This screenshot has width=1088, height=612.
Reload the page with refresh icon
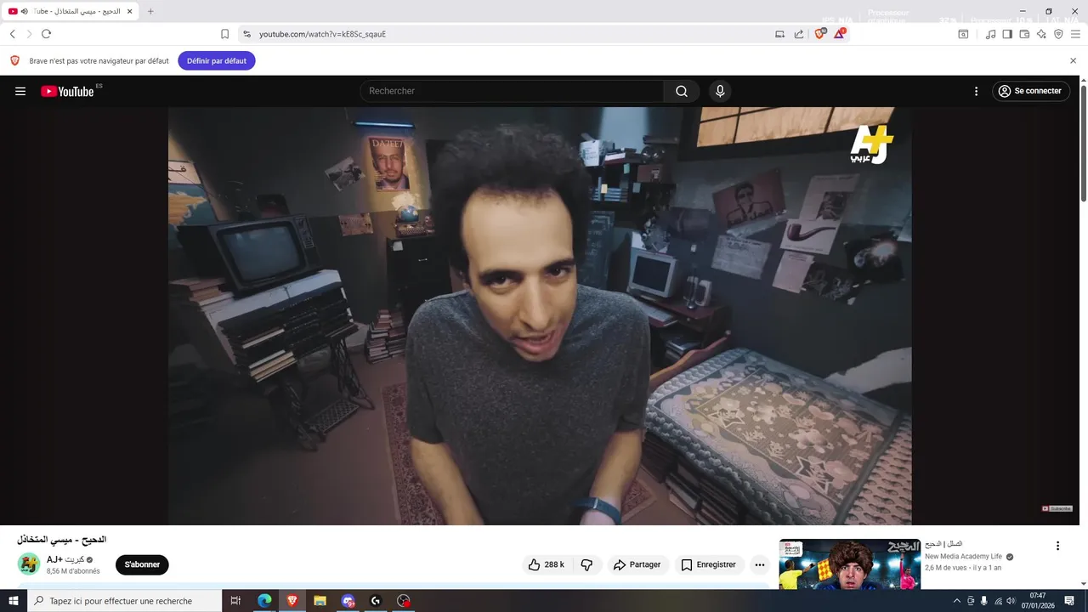click(x=46, y=34)
